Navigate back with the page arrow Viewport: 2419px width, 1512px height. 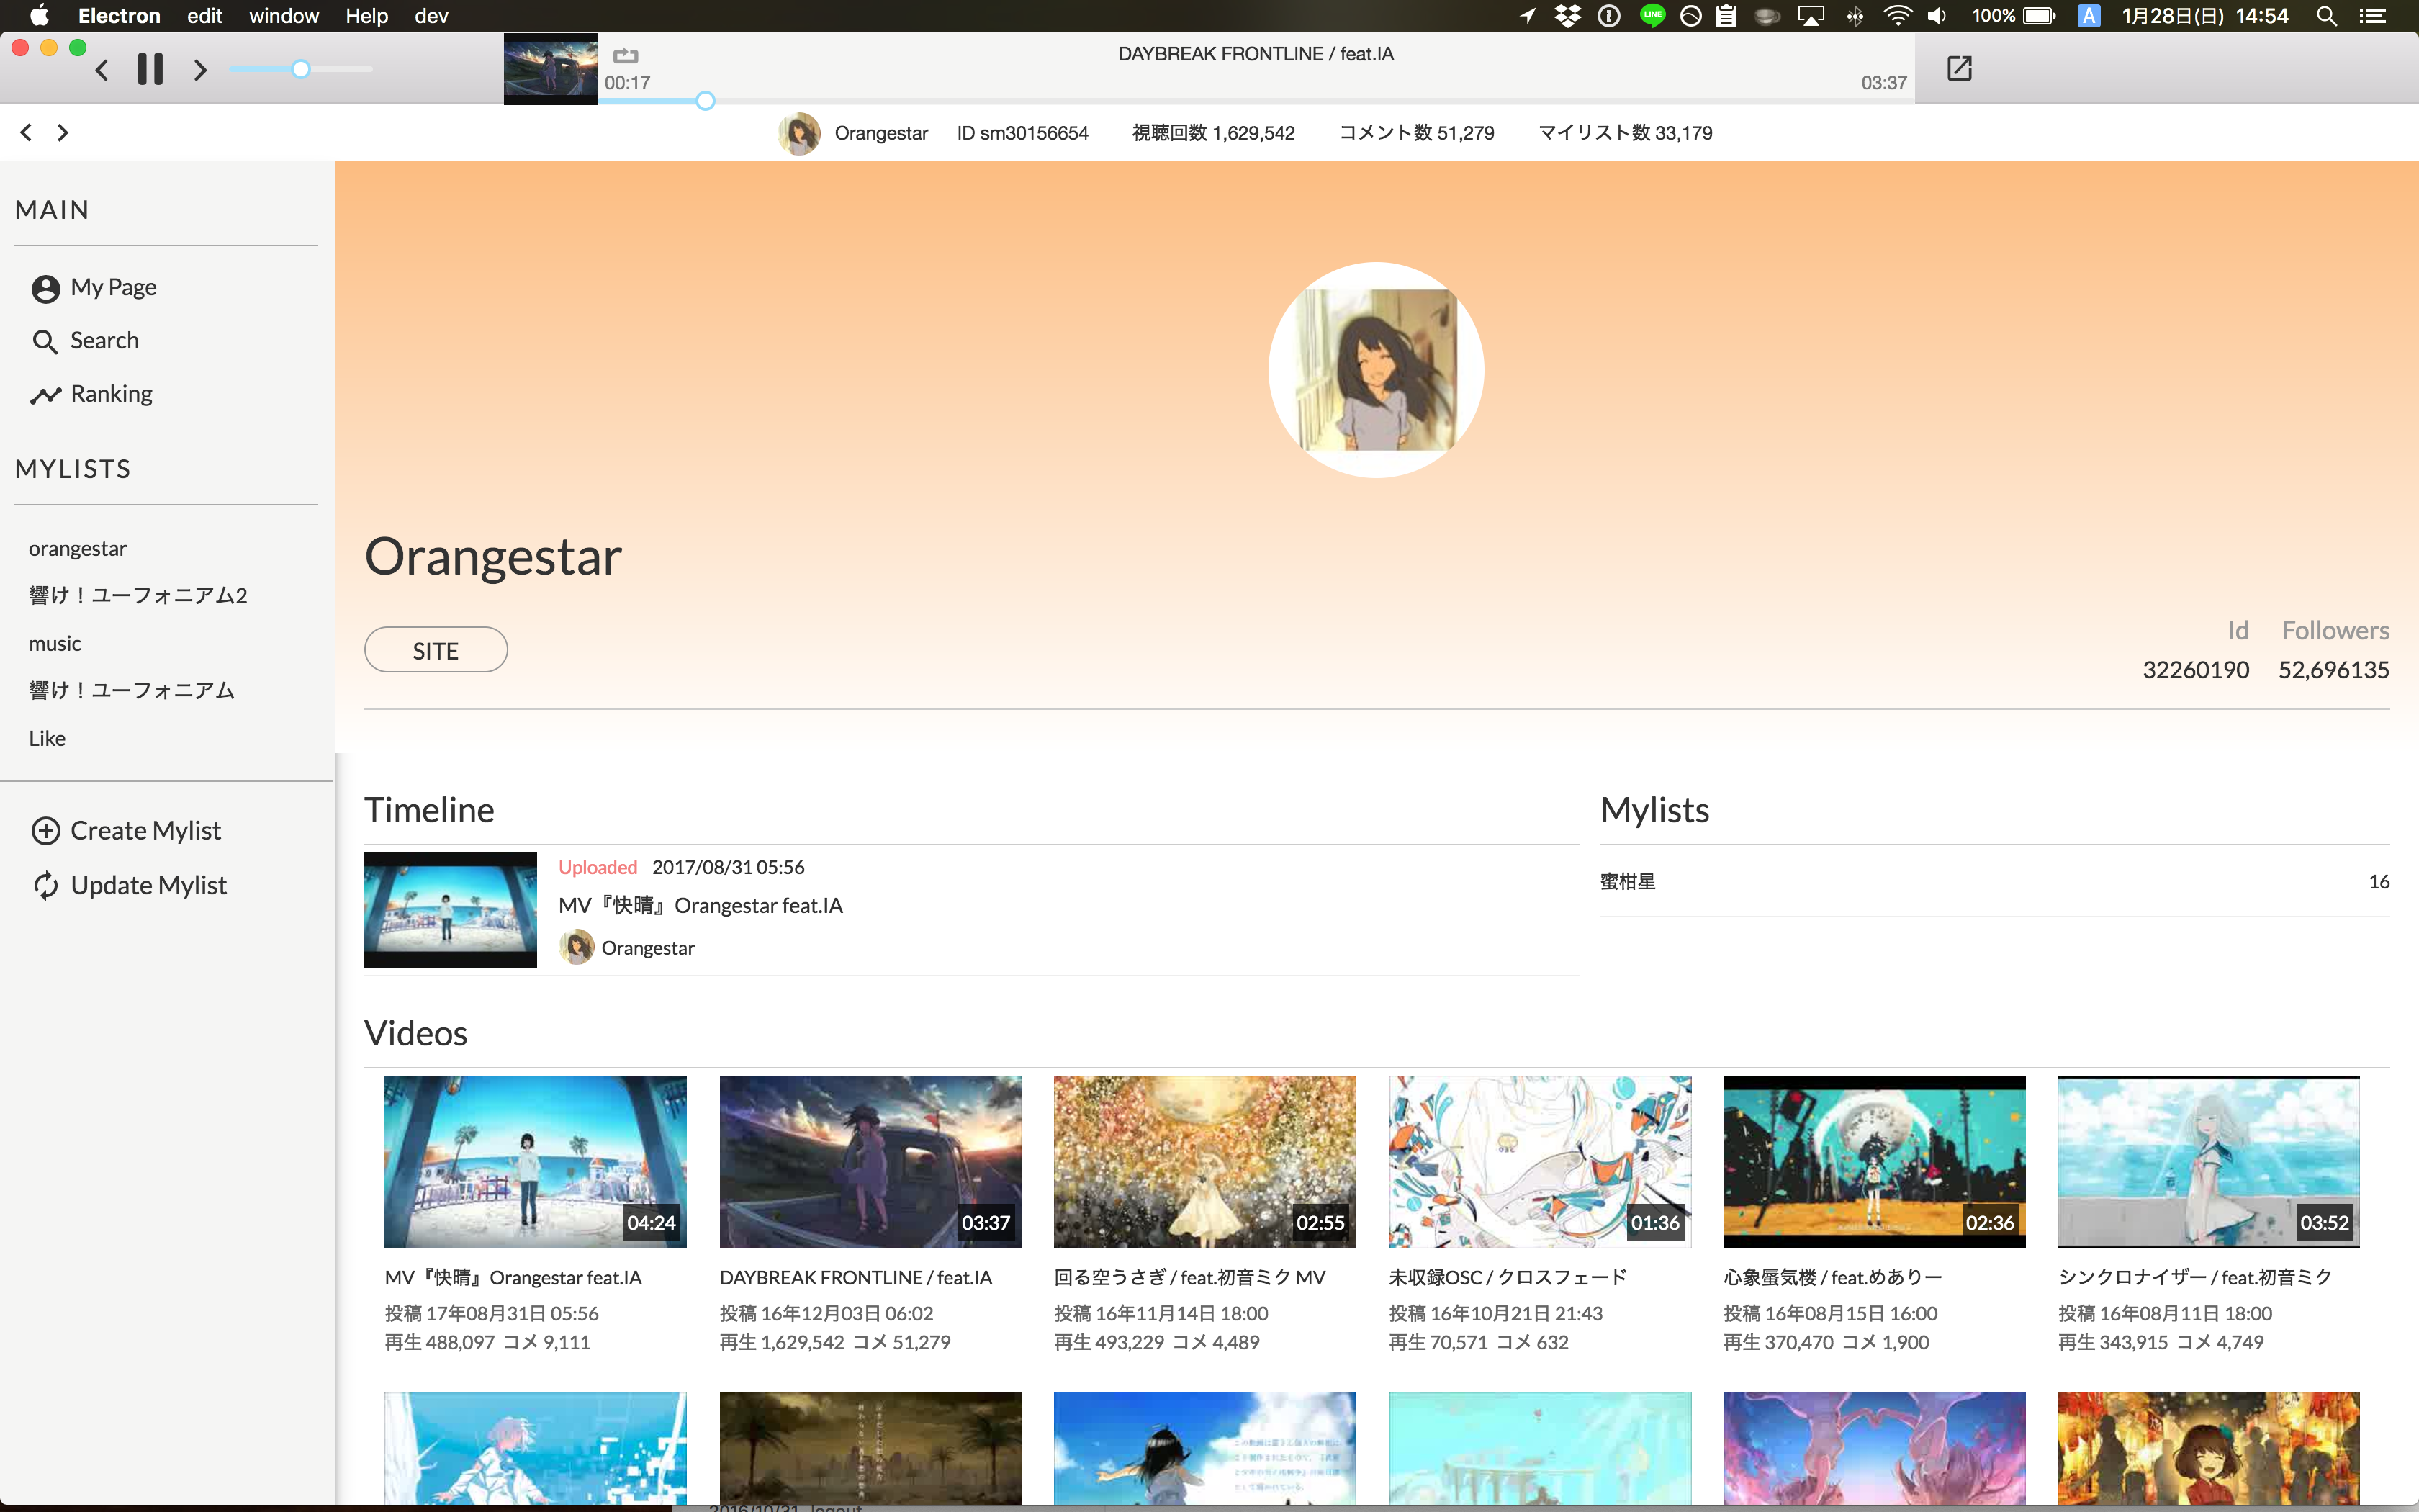pyautogui.click(x=26, y=132)
